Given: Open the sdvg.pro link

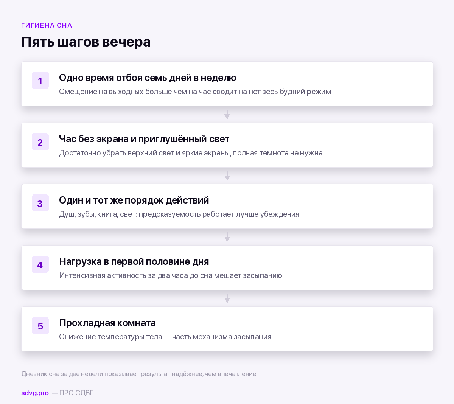Looking at the screenshot, I should pos(35,393).
